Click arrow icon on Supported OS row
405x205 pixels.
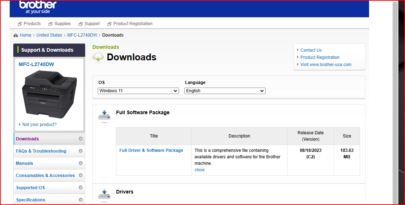pyautogui.click(x=80, y=188)
